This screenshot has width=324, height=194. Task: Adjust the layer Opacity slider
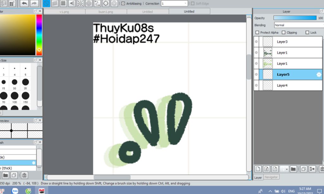tap(295, 18)
